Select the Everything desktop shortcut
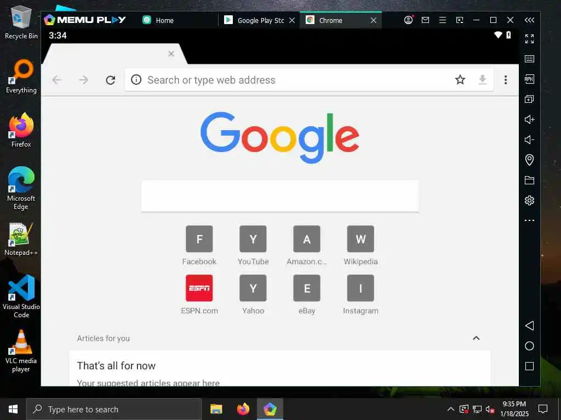The image size is (561, 420). click(21, 77)
